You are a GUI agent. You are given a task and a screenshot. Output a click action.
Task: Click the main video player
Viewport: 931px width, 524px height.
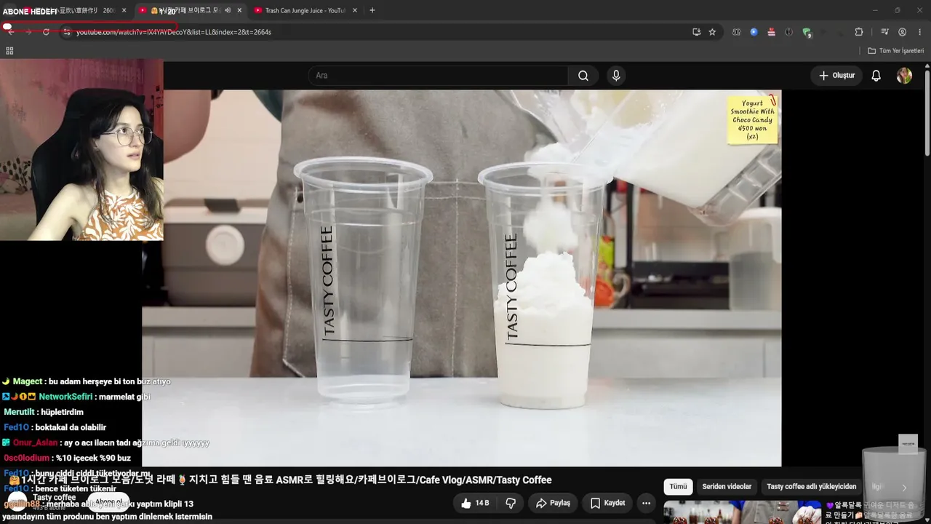coord(461,278)
